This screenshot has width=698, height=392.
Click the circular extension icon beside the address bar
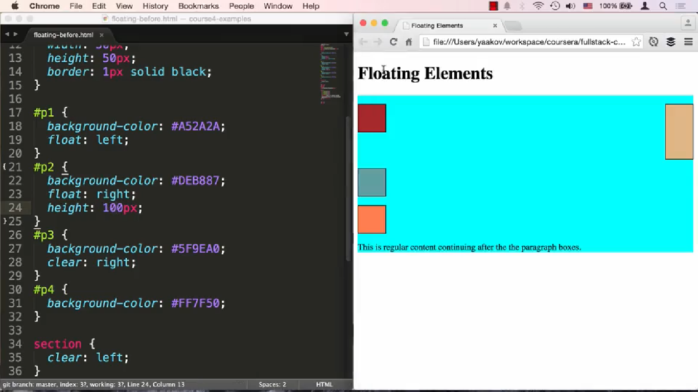coord(654,42)
